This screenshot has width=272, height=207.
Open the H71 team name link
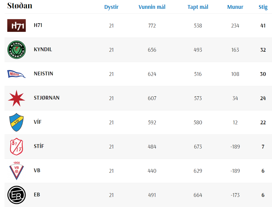point(38,25)
